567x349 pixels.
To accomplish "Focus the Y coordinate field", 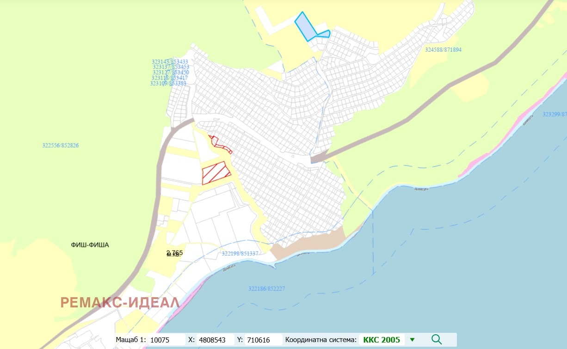I will tap(263, 340).
